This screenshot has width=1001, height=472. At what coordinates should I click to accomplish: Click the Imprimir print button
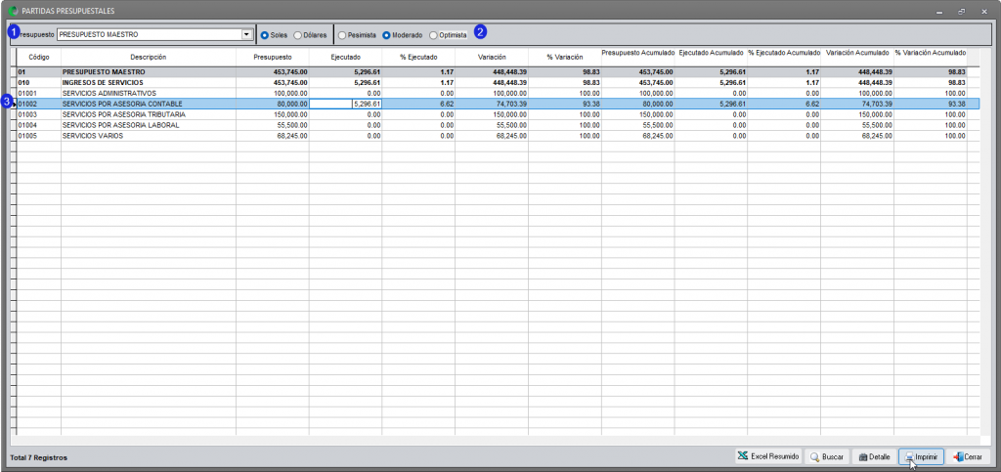pyautogui.click(x=921, y=456)
